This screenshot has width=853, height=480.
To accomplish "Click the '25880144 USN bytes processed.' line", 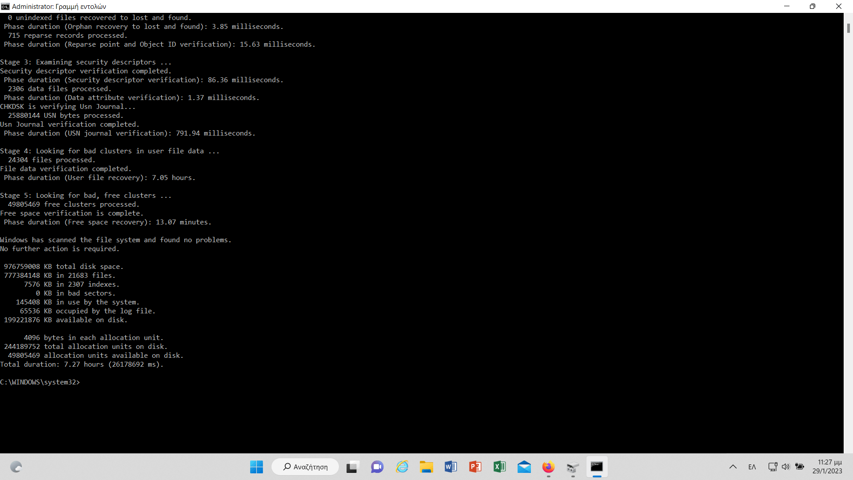I will (66, 116).
